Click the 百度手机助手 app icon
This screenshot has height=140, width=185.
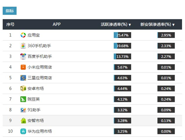click(23, 56)
